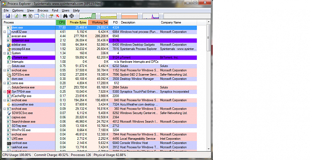Open the System Information toolbar icon
The image size is (310, 160).
point(24,16)
